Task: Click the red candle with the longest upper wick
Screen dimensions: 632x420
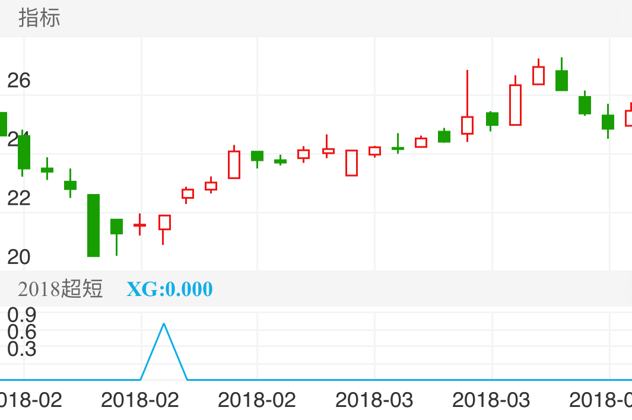Action: coord(467,125)
